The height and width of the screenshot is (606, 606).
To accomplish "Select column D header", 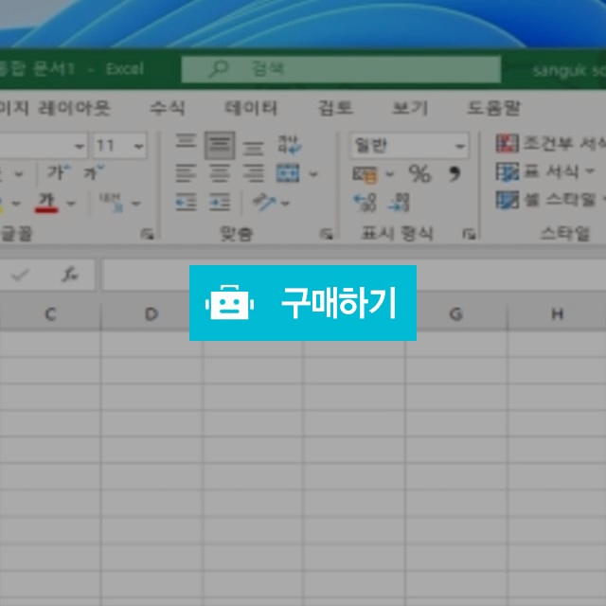I will click(x=151, y=314).
